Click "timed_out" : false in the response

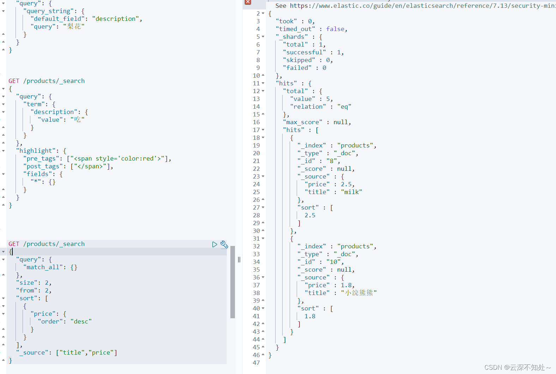click(312, 29)
